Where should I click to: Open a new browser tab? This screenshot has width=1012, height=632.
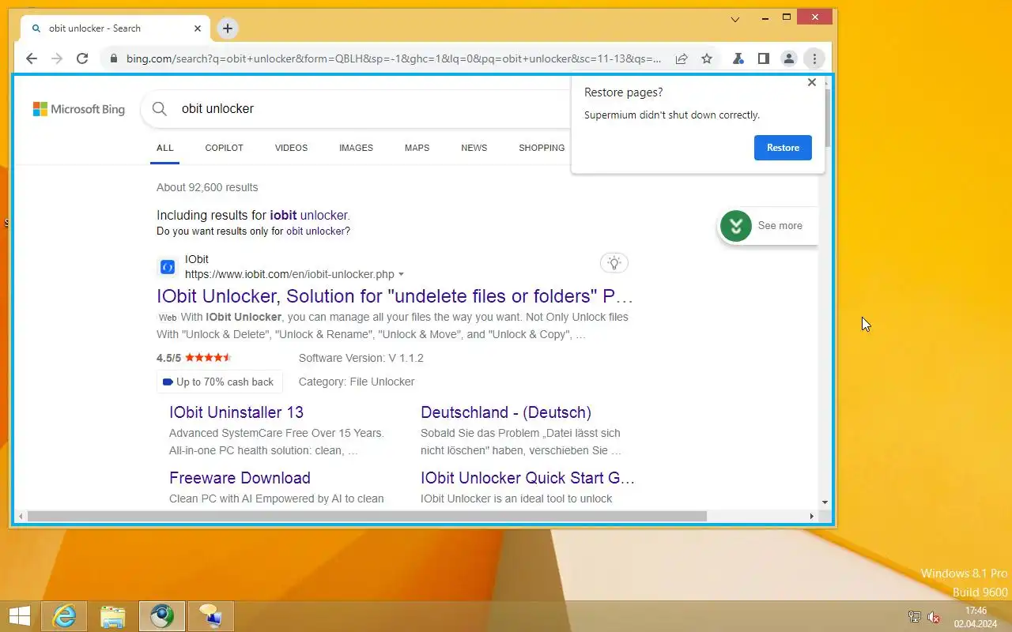pyautogui.click(x=228, y=28)
